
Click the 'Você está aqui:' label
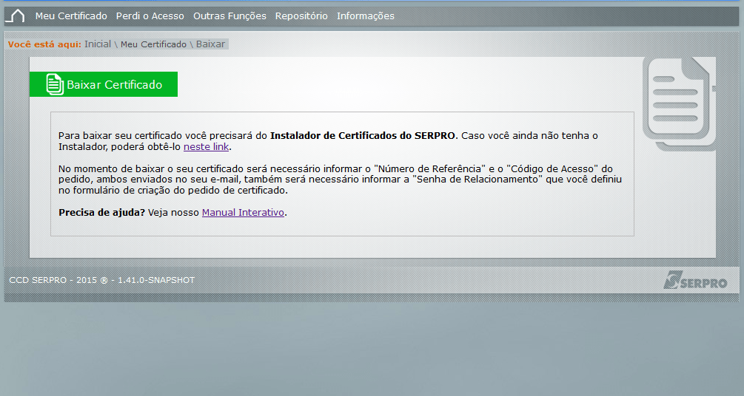[44, 44]
